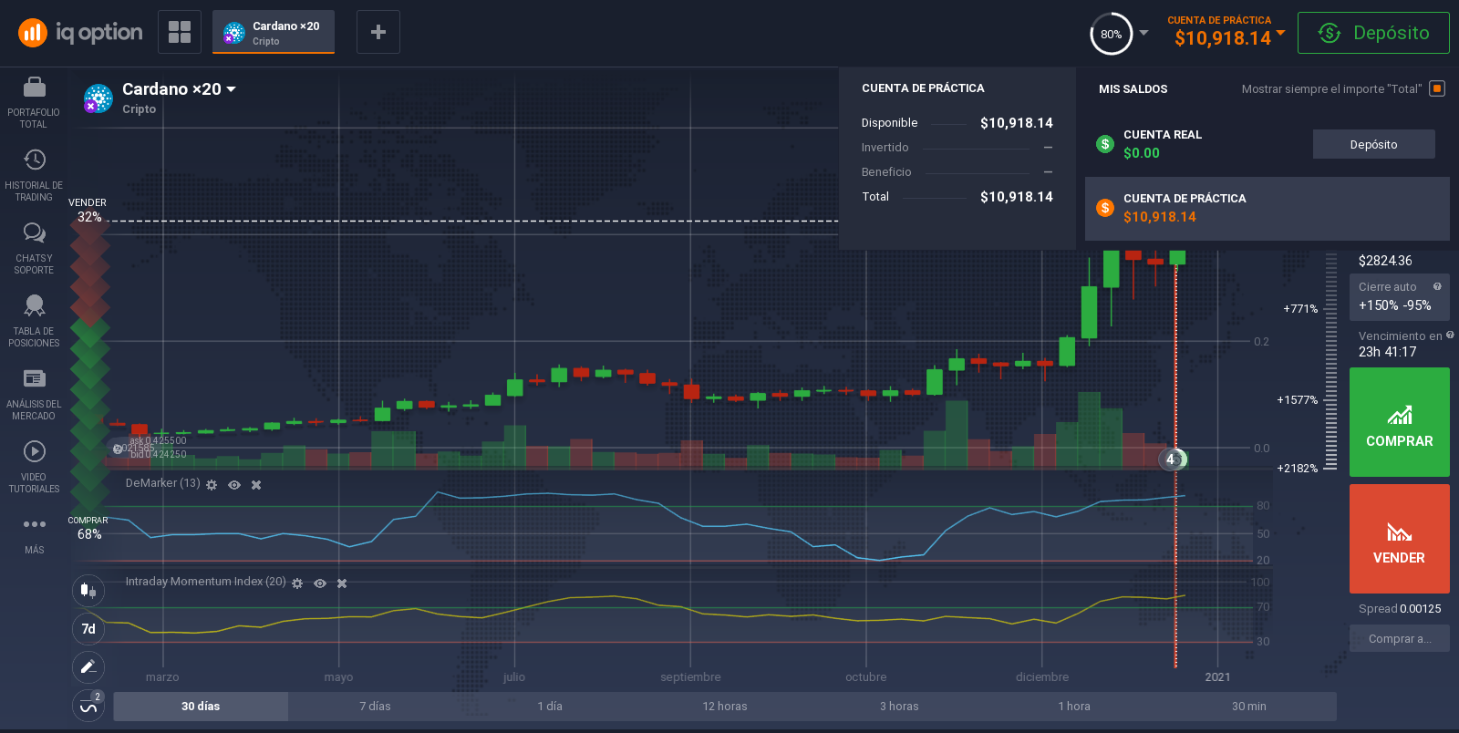Select the 3 horas timeframe
The width and height of the screenshot is (1459, 733).
coord(899,707)
